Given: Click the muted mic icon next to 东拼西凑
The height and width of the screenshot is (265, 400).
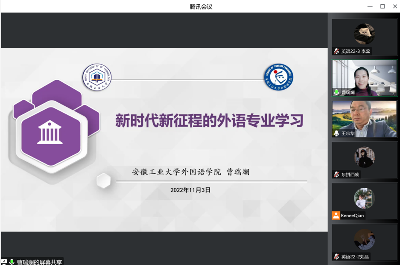Looking at the screenshot, I should (336, 175).
